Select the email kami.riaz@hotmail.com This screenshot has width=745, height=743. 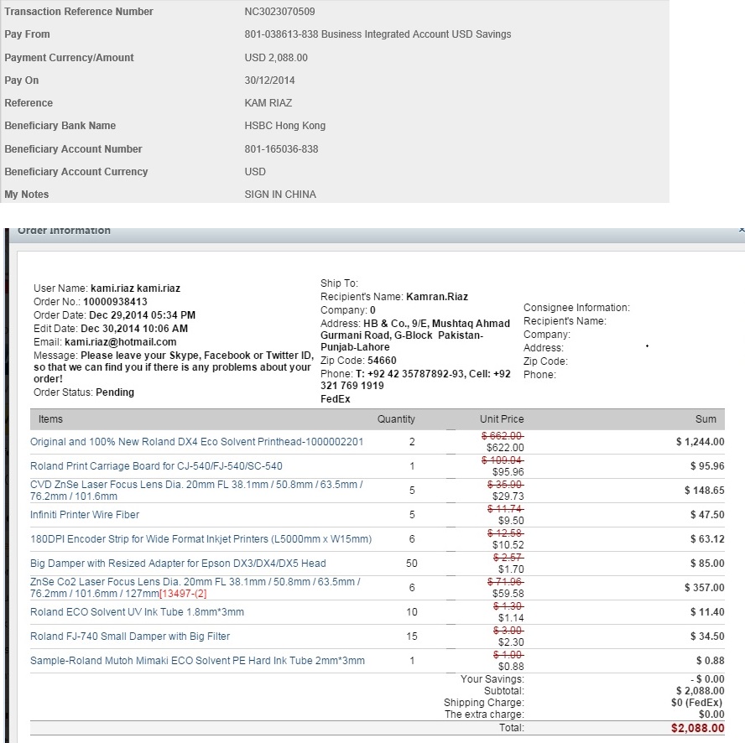(x=121, y=342)
